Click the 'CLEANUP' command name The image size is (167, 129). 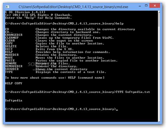(x=12, y=38)
